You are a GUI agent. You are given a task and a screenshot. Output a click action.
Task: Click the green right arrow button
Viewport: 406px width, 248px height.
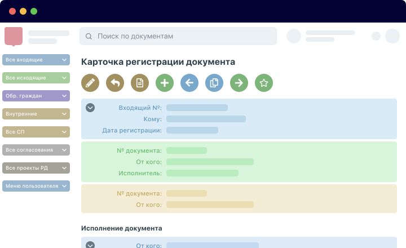click(x=239, y=83)
